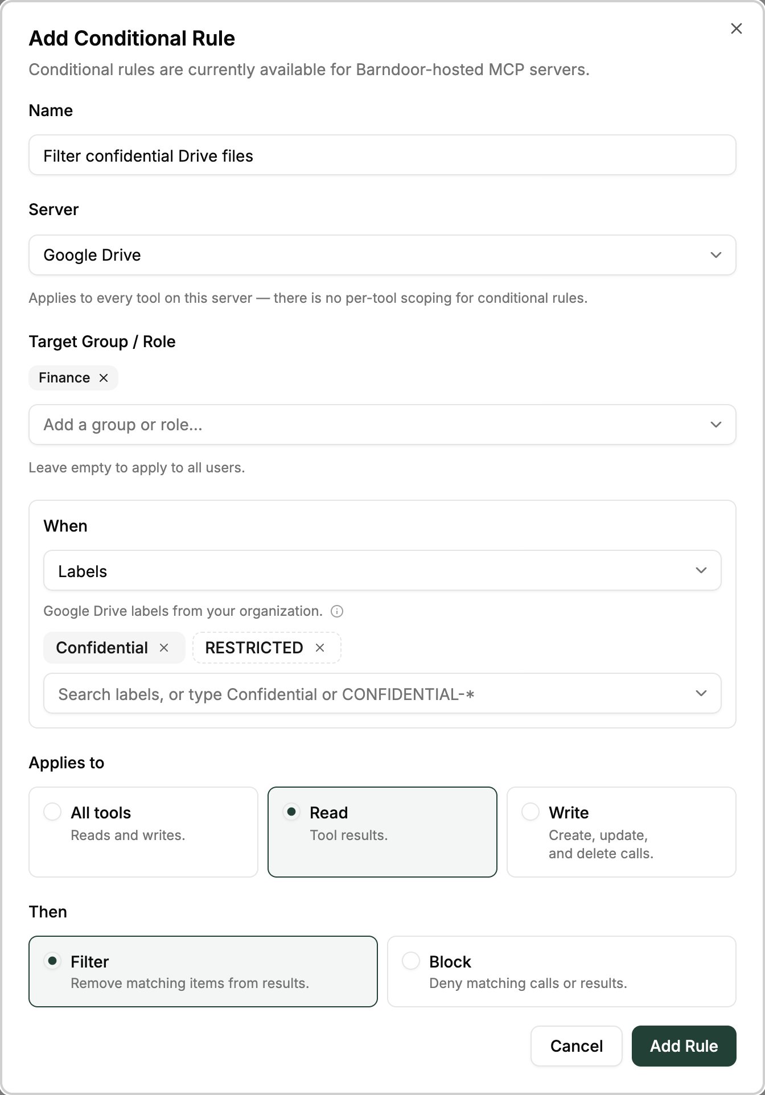Edit the Name field with Filter confidential Drive files
Screen dimensions: 765x1095
382,155
